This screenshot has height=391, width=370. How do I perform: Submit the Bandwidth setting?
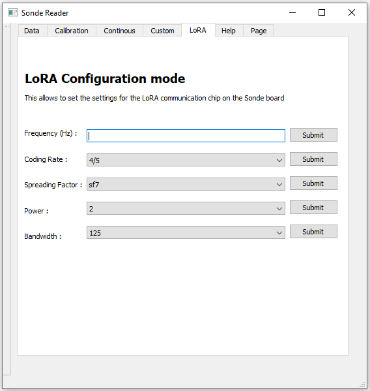[313, 232]
